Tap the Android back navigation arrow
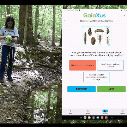The image size is (127, 127). (x=125, y=117)
